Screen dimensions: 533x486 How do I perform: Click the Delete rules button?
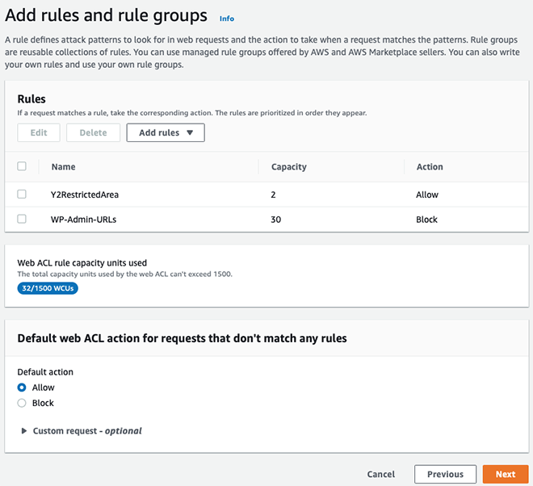click(93, 132)
